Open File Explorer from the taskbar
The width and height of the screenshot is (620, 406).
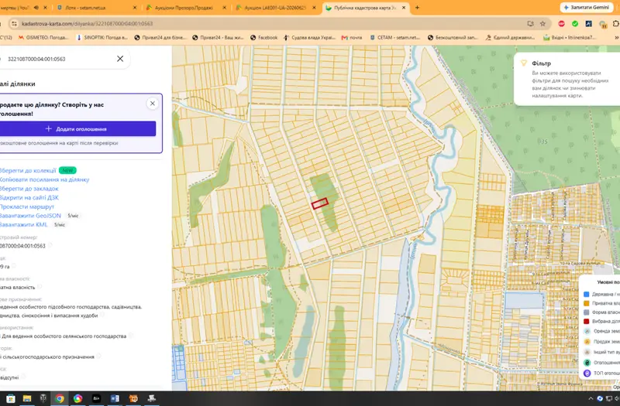27,398
